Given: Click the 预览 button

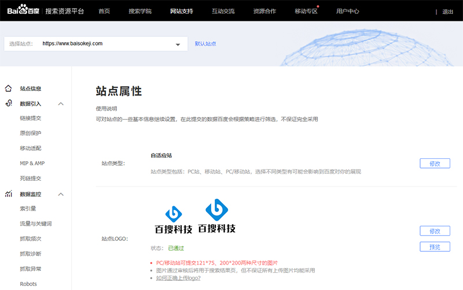Looking at the screenshot, I should coord(435,247).
